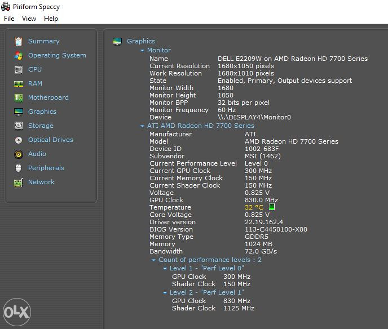Collapse Count of performance levels node
Viewport: 388px width, 329px height.
click(153, 260)
